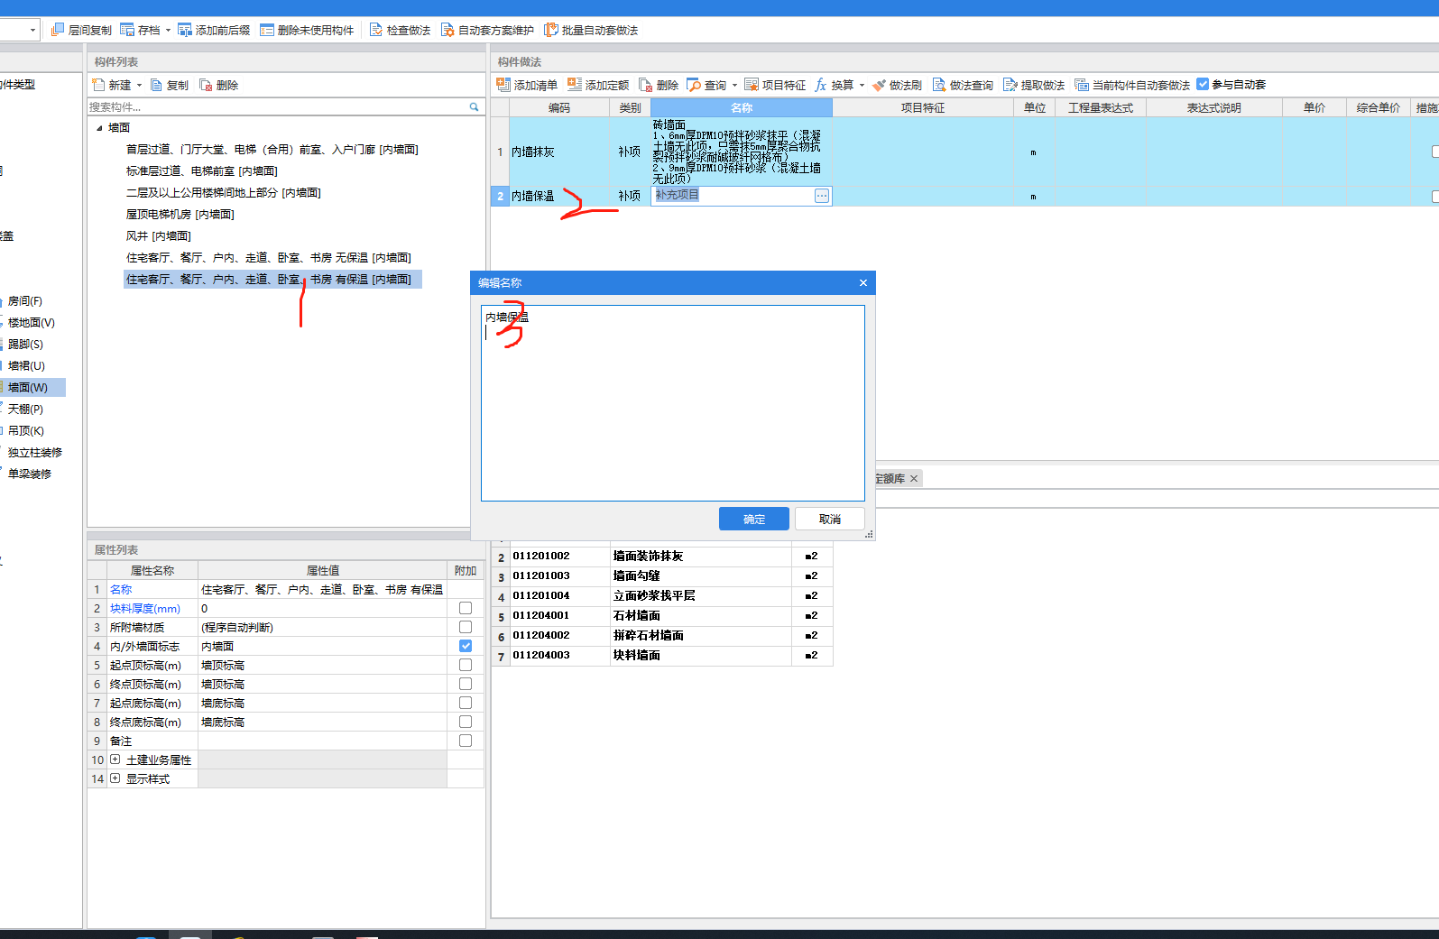The image size is (1439, 939).
Task: Click 删除 icon in 构件做法 toolbar
Action: tap(646, 85)
